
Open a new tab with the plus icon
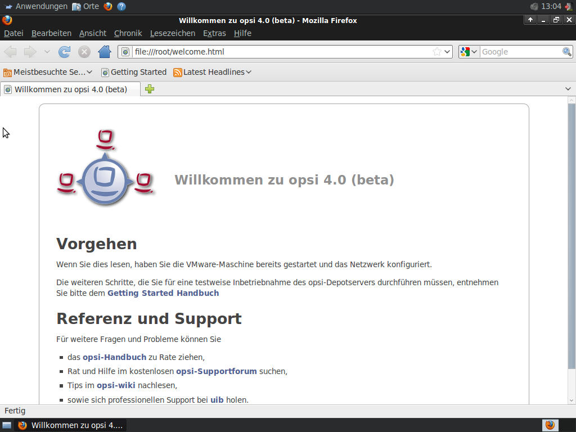pos(150,89)
